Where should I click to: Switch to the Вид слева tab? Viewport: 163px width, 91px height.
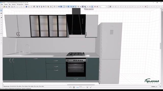pyautogui.click(x=41, y=86)
